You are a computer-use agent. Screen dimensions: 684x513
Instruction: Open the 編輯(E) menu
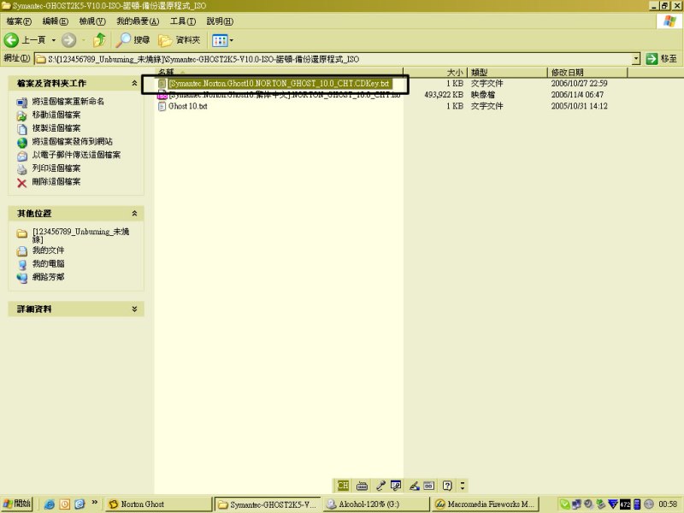pos(55,21)
